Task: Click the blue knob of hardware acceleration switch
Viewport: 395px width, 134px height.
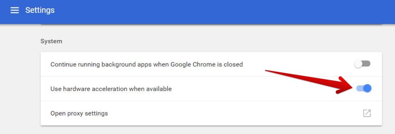Action: point(368,88)
